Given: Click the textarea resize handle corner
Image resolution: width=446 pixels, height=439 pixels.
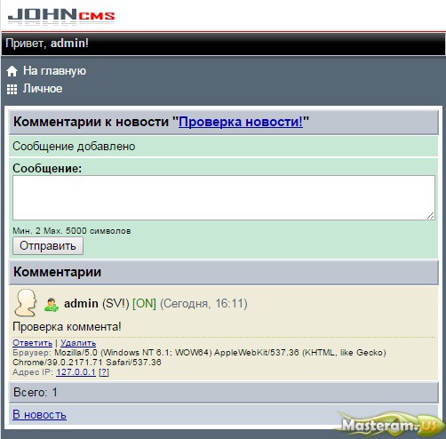Looking at the screenshot, I should [431, 216].
